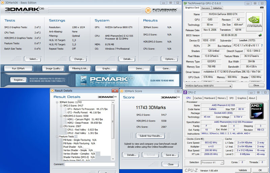Viewport: 270px width, 173px height.
Task: Select HDR2 - Deep Freeze row
Action: point(84,123)
